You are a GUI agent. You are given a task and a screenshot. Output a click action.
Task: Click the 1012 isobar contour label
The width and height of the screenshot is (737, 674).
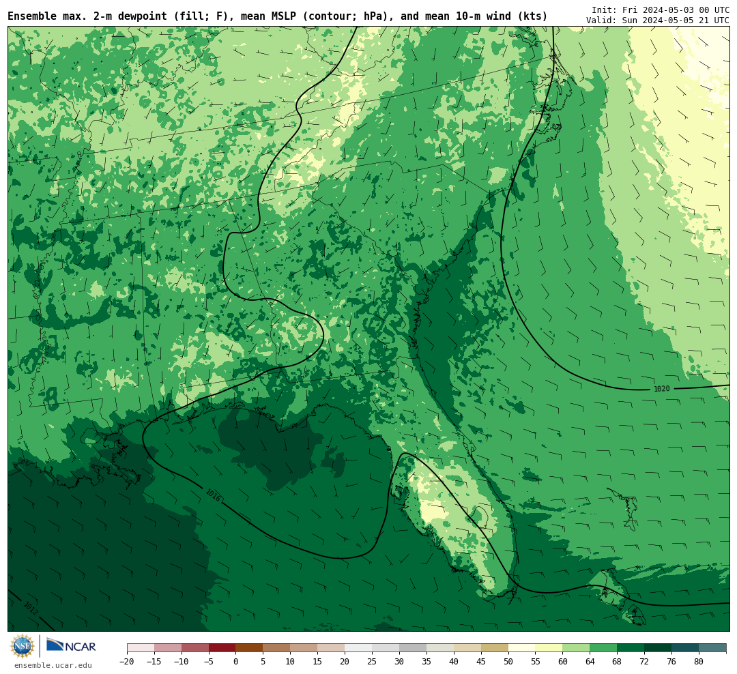point(31,609)
